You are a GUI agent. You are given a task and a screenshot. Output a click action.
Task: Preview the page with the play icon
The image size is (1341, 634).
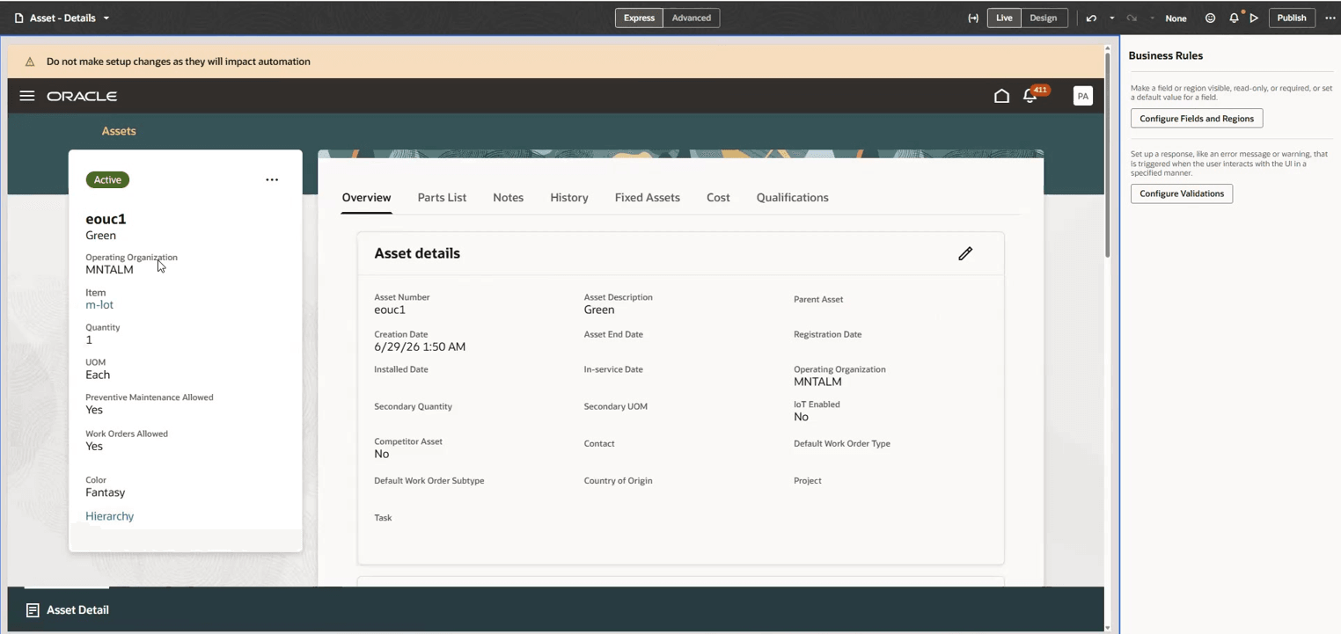coord(1255,18)
